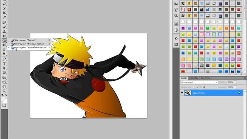The image size is (247, 139).
Task: Select the Blur drop tool
Action: coord(4,49)
